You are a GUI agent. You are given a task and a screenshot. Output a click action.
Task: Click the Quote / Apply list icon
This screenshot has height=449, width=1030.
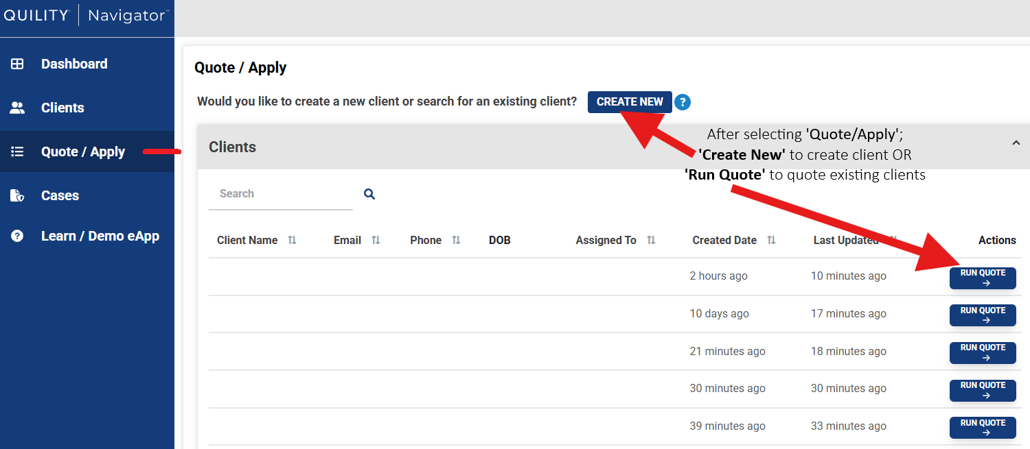click(x=17, y=151)
